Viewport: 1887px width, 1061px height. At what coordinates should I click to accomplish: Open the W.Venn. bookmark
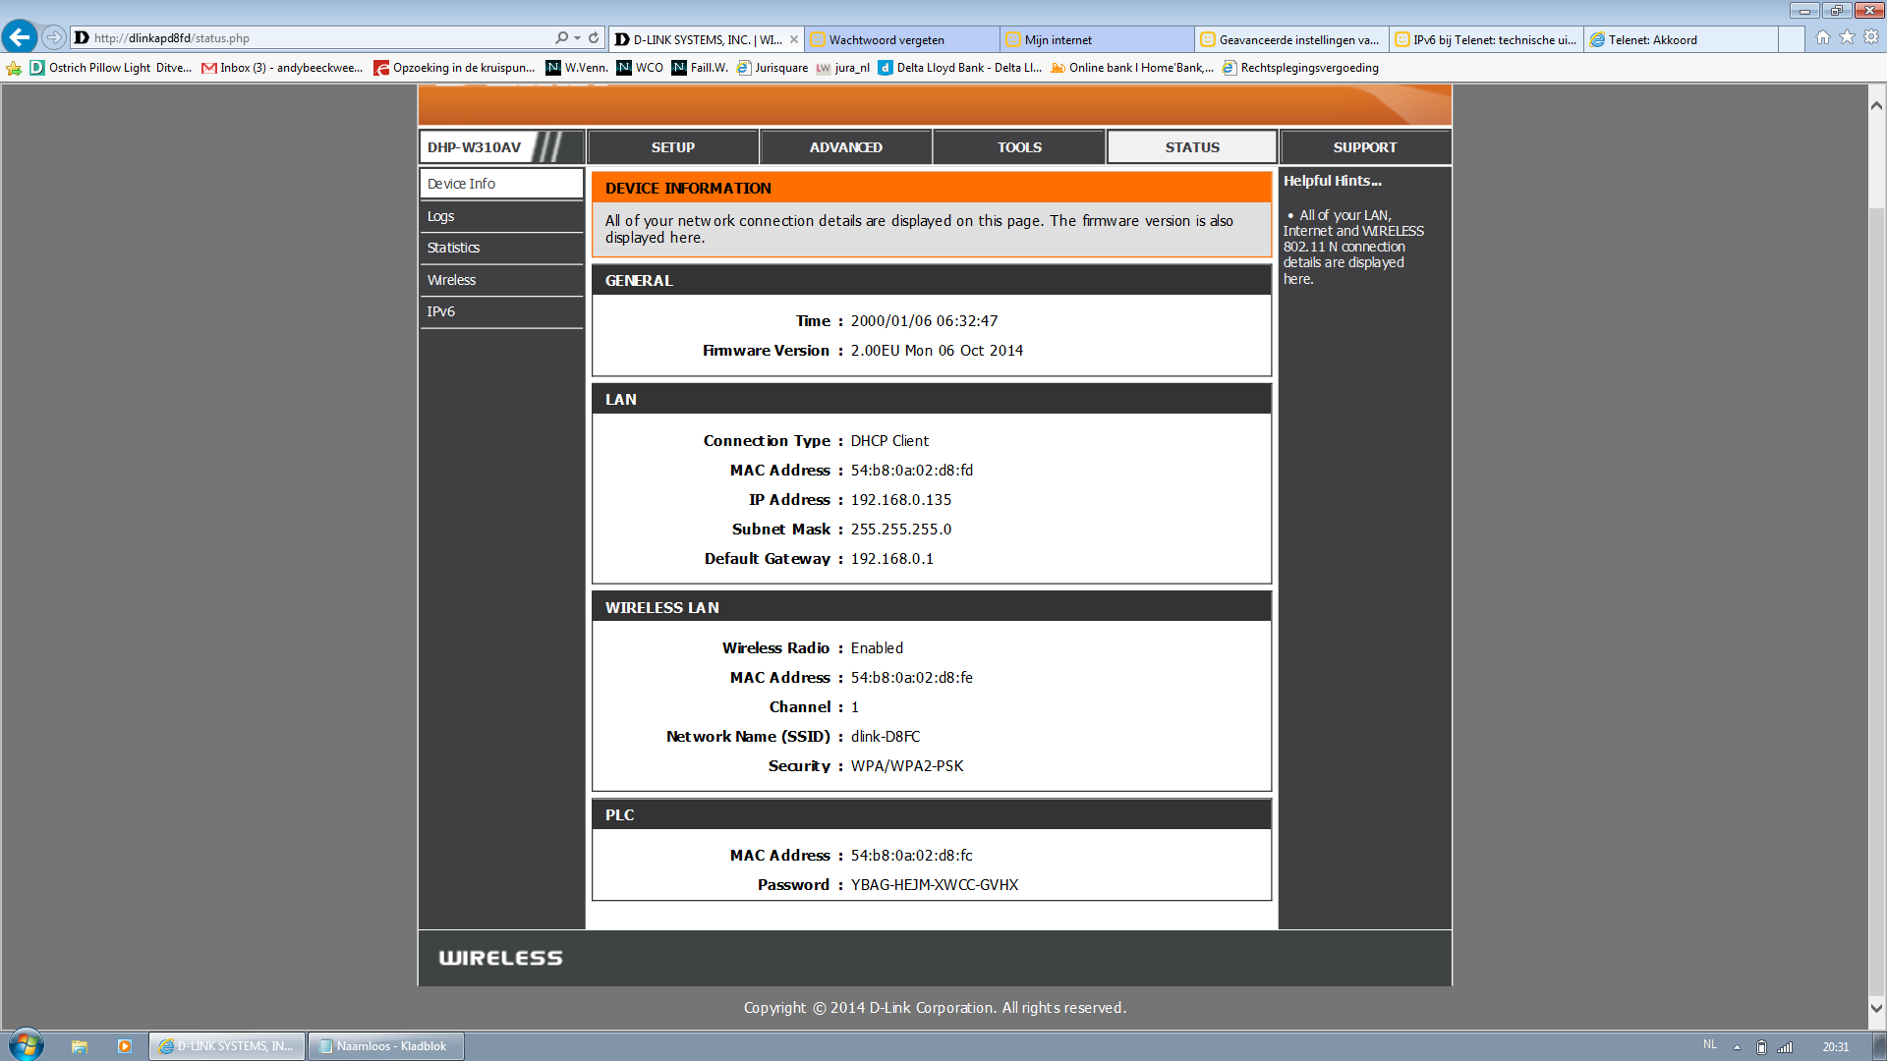(x=577, y=68)
